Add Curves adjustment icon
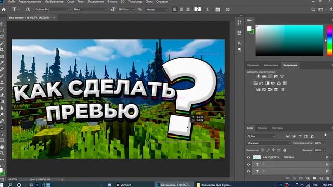333x187 pixels. click(x=270, y=76)
